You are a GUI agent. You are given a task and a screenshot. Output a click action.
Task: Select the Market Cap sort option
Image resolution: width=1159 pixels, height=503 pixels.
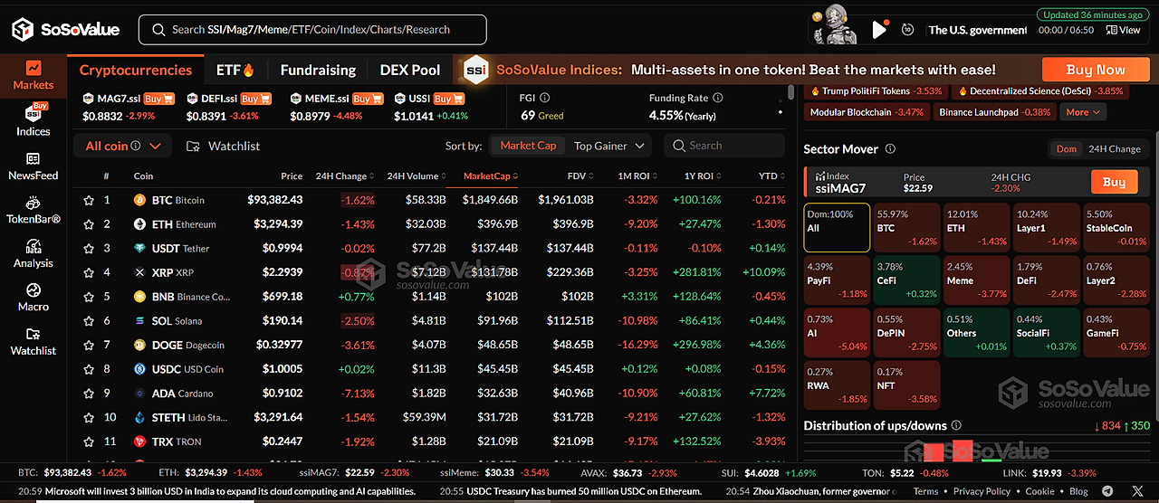coord(528,146)
